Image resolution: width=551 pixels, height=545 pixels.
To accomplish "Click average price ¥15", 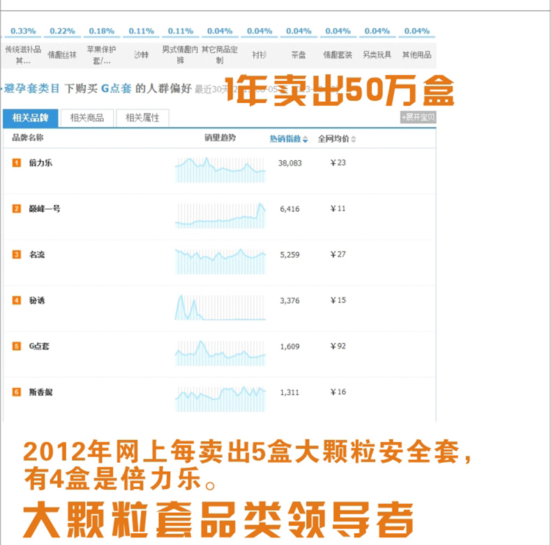I will click(x=338, y=300).
